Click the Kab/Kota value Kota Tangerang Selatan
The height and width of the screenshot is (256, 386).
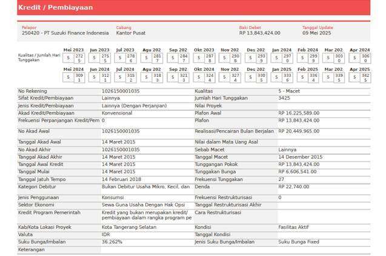pos(129,227)
